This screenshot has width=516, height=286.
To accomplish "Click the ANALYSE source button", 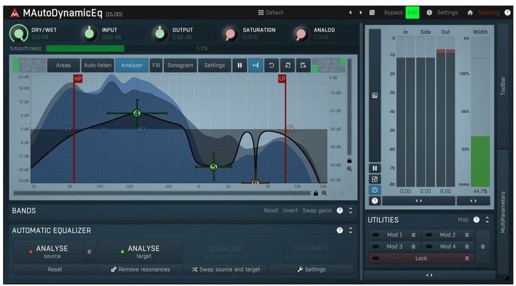I will [x=48, y=251].
